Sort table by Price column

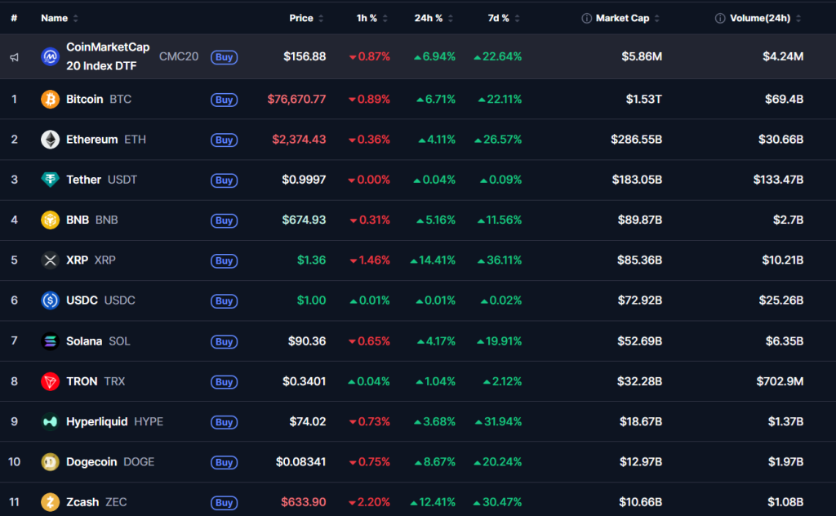tap(306, 18)
